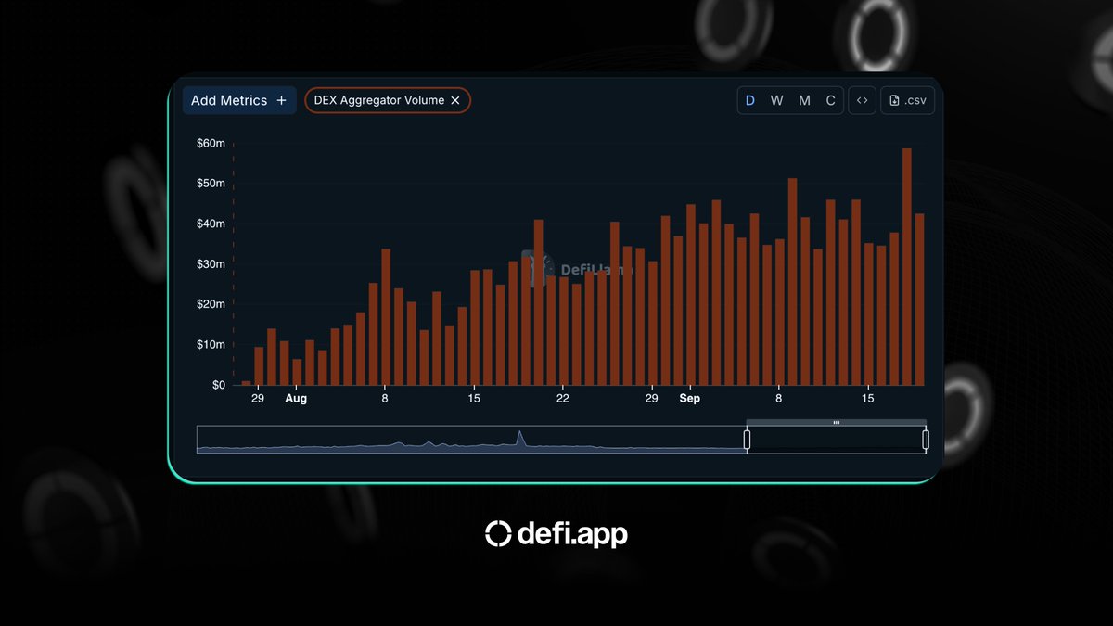Viewport: 1113px width, 626px height.
Task: Click the left brush handle icon
Action: (x=747, y=437)
